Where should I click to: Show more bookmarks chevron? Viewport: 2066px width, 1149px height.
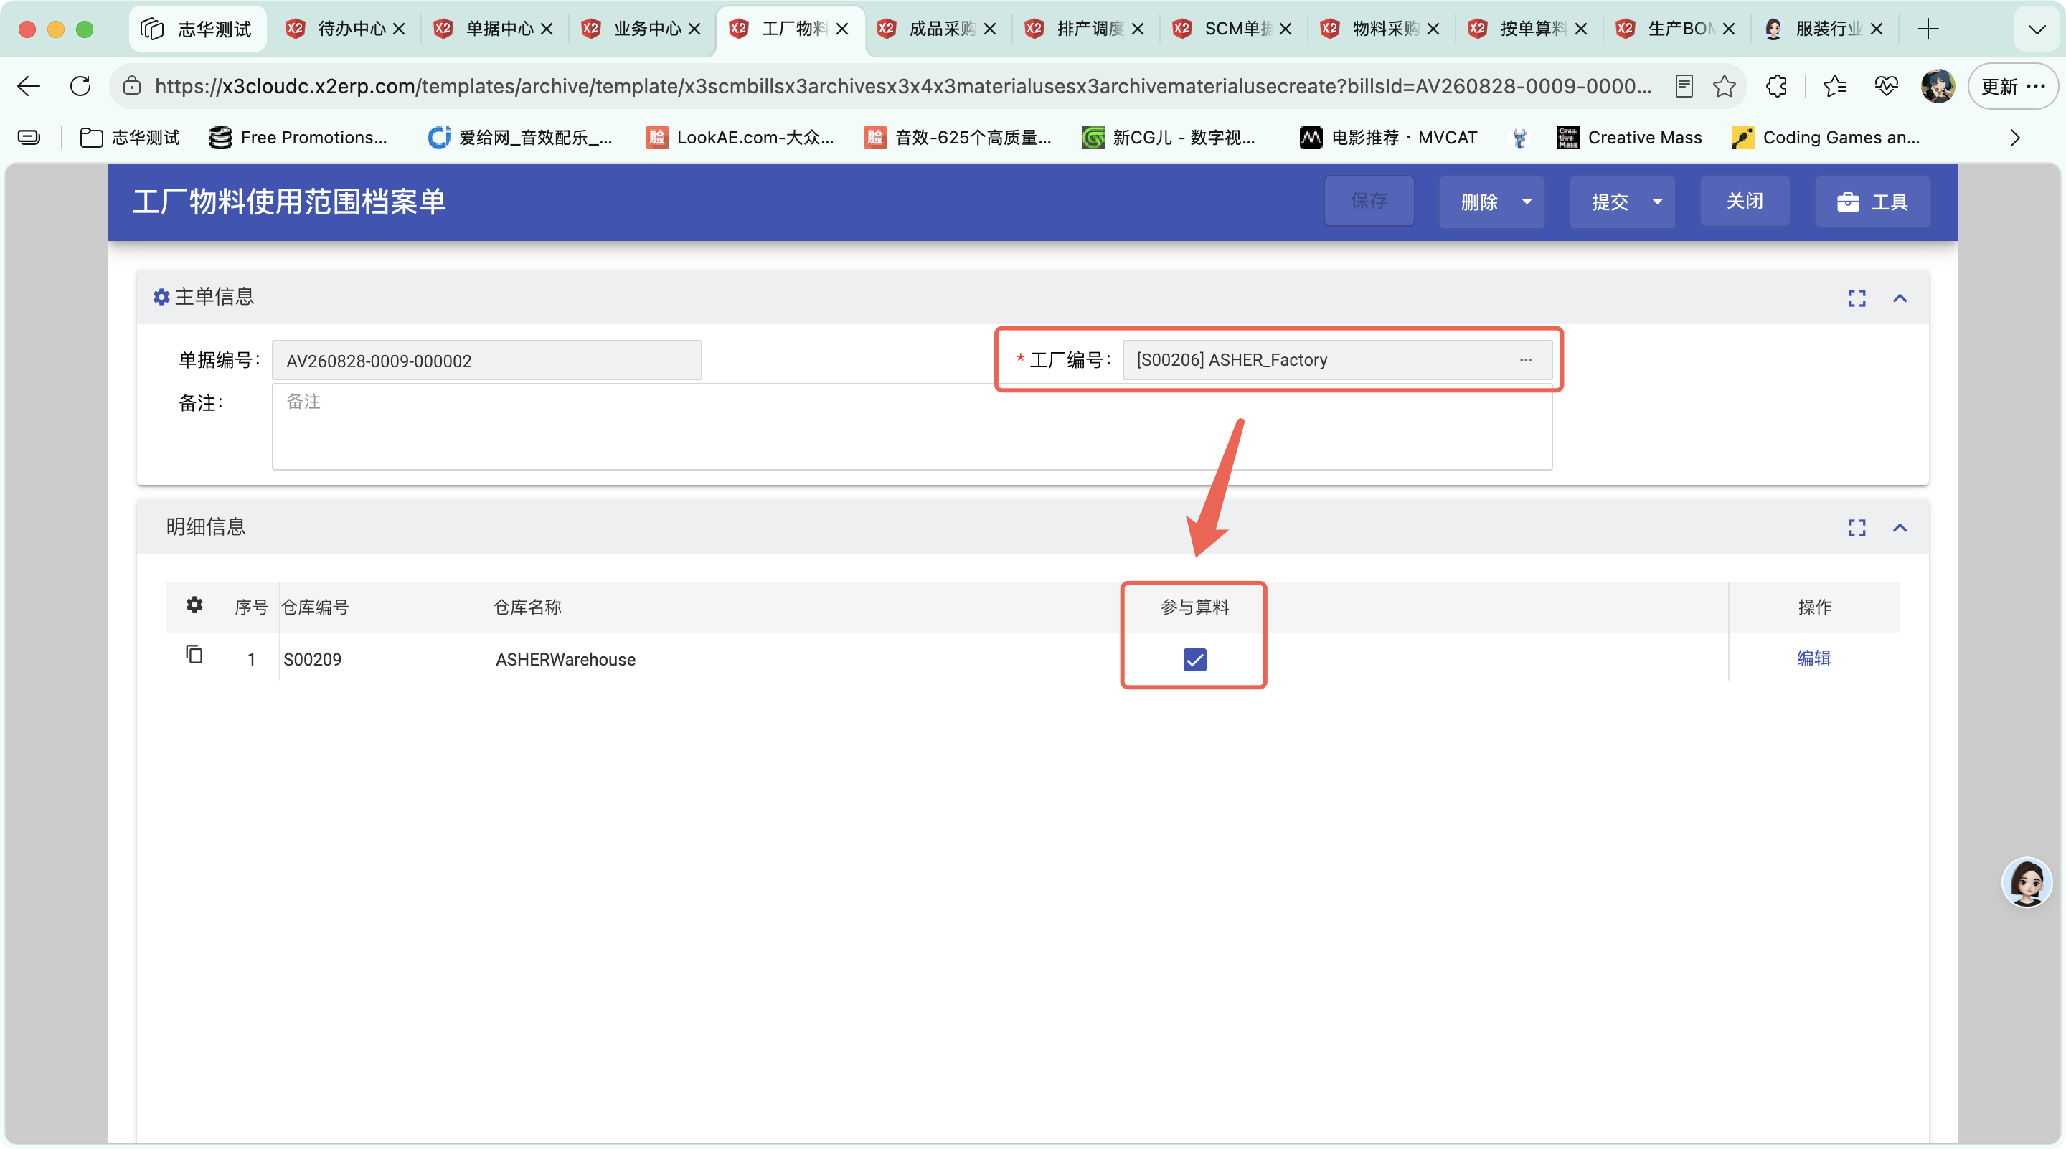[x=2014, y=138]
